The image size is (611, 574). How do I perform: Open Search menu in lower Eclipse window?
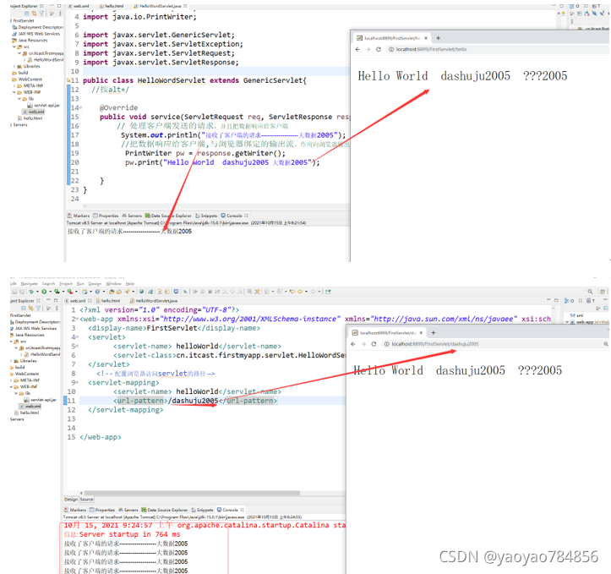tap(48, 284)
